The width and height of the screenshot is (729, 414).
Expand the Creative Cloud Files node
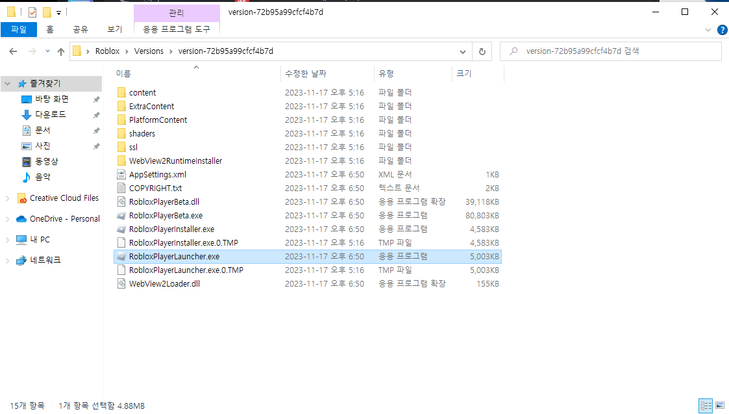coord(7,198)
